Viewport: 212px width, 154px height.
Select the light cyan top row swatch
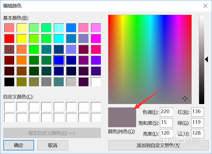pyautogui.click(x=59, y=28)
